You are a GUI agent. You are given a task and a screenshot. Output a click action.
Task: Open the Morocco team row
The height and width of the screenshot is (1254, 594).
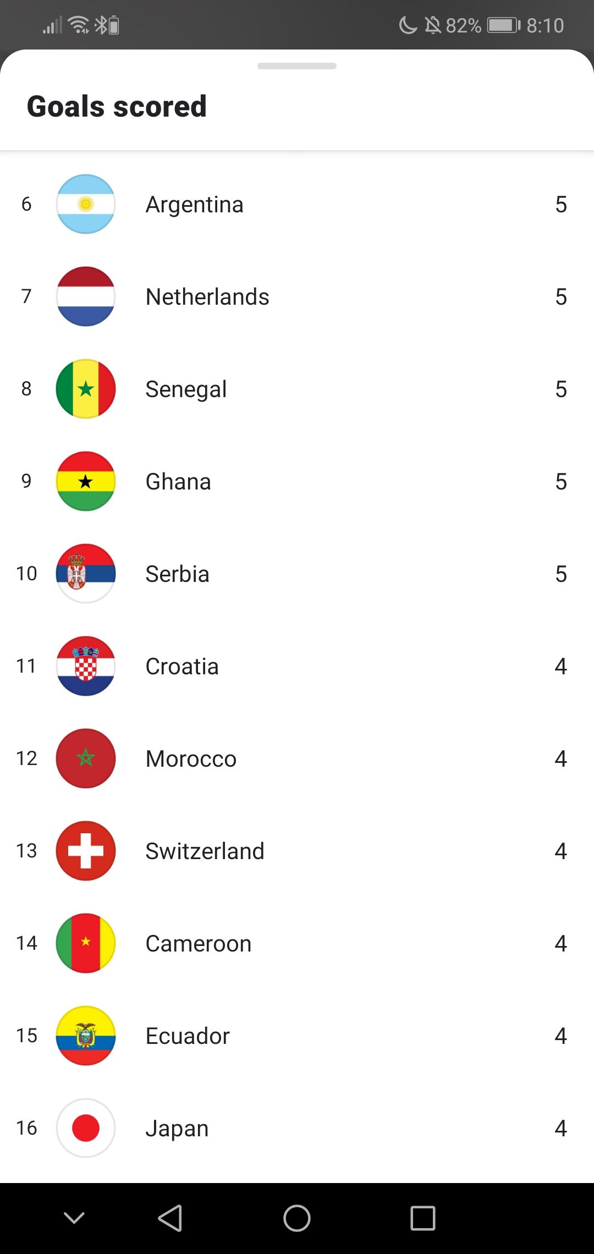(x=297, y=758)
